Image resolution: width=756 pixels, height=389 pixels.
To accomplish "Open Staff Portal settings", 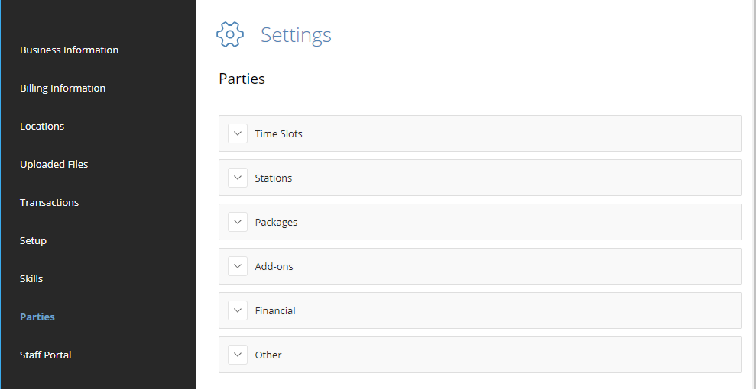I will click(x=45, y=355).
